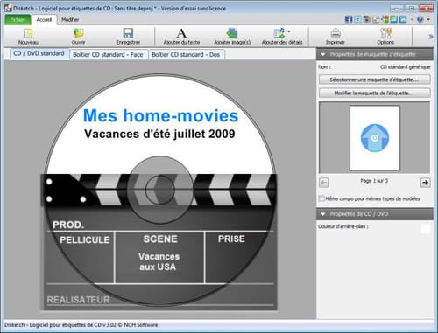
Task: Select the CD label page thumbnail
Action: point(375,138)
